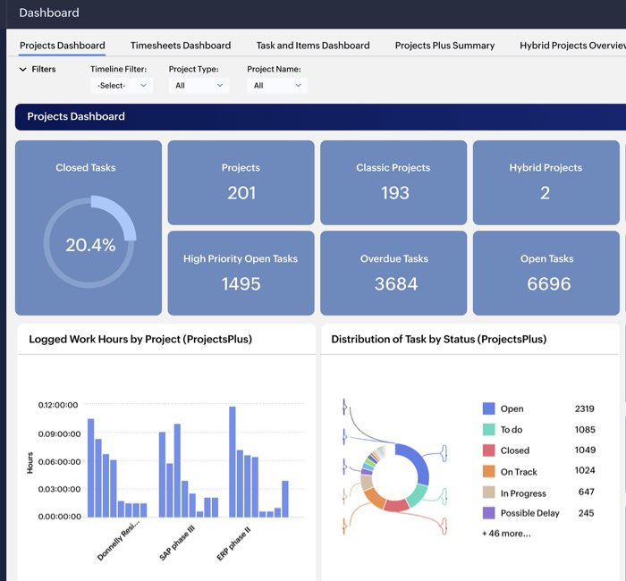Click the tallest bar in ERP phase II
This screenshot has width=626, height=581.
point(233,461)
